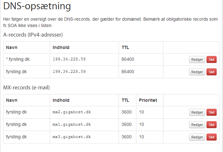Viewport: 223px width, 152px height.
Task: Delete the mx2.gigahost.dk MX record
Action: 212,112
